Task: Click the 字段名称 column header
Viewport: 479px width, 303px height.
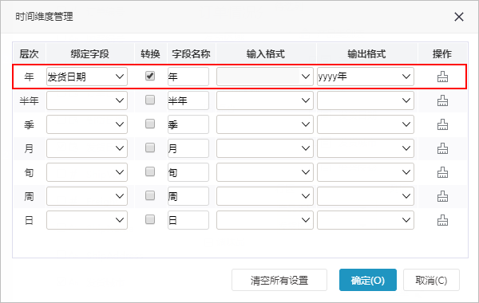Action: pyautogui.click(x=191, y=53)
